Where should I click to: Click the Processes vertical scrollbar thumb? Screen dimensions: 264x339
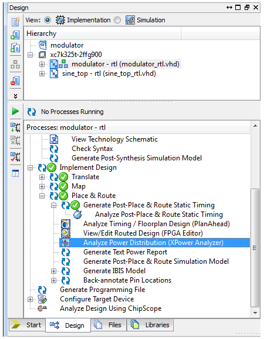pyautogui.click(x=255, y=248)
